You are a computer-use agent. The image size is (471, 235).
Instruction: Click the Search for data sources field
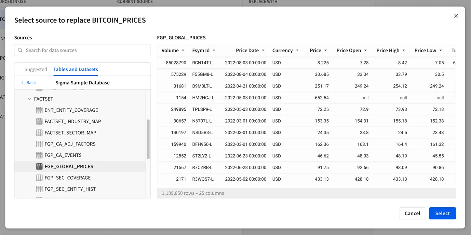[x=82, y=50]
